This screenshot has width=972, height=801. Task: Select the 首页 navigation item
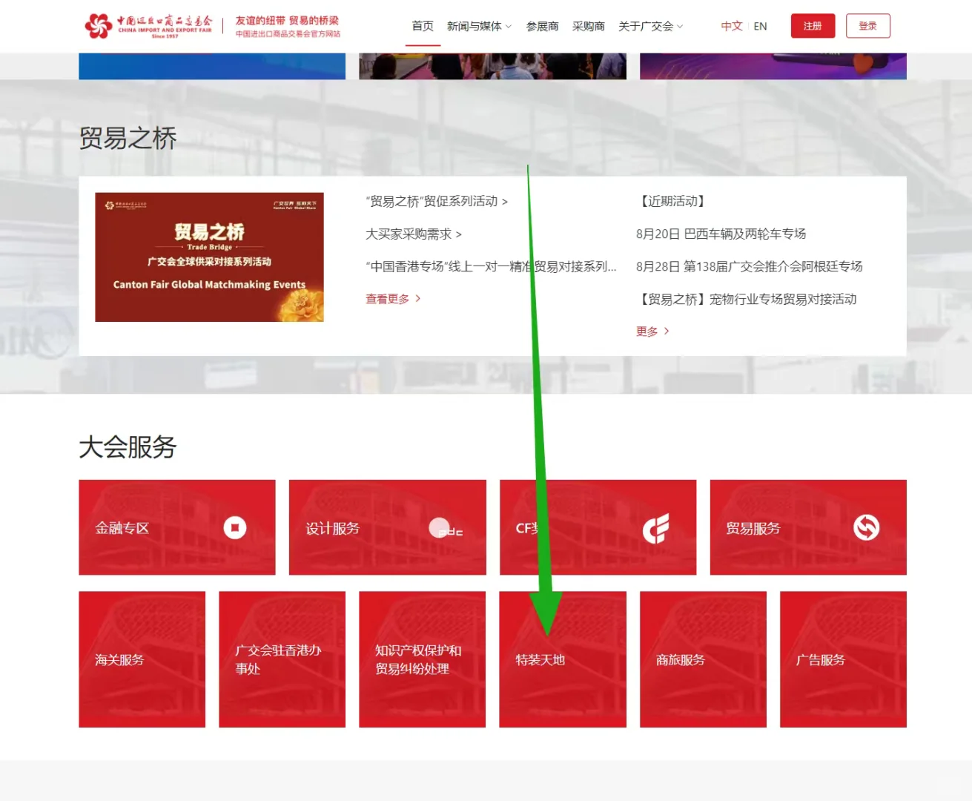coord(422,26)
